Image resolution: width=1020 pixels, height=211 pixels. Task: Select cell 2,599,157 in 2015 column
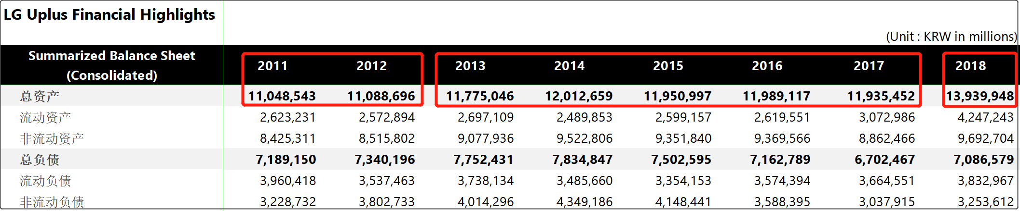click(x=683, y=117)
